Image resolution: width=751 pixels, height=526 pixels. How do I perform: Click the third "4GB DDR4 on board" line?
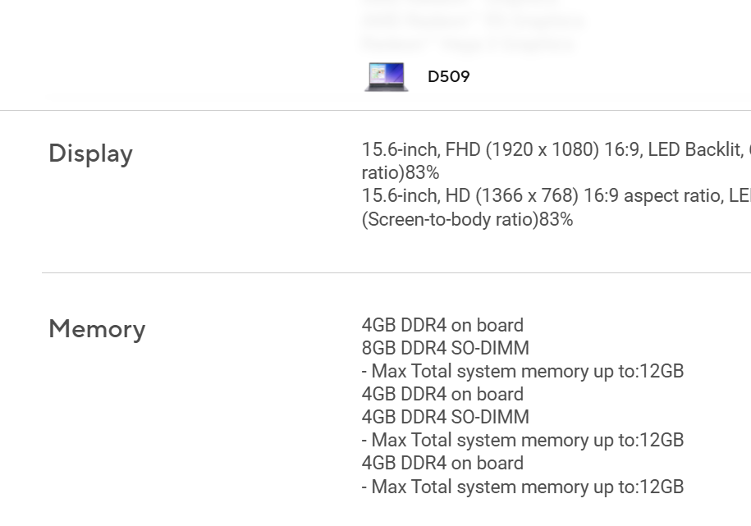pyautogui.click(x=442, y=463)
